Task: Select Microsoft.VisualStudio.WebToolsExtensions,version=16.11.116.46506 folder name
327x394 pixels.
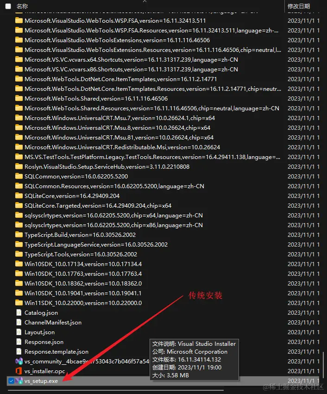Action: point(117,40)
